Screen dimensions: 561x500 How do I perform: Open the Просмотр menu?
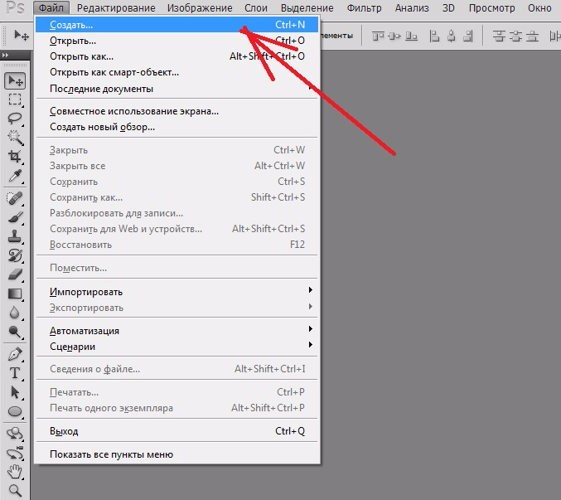[x=491, y=7]
